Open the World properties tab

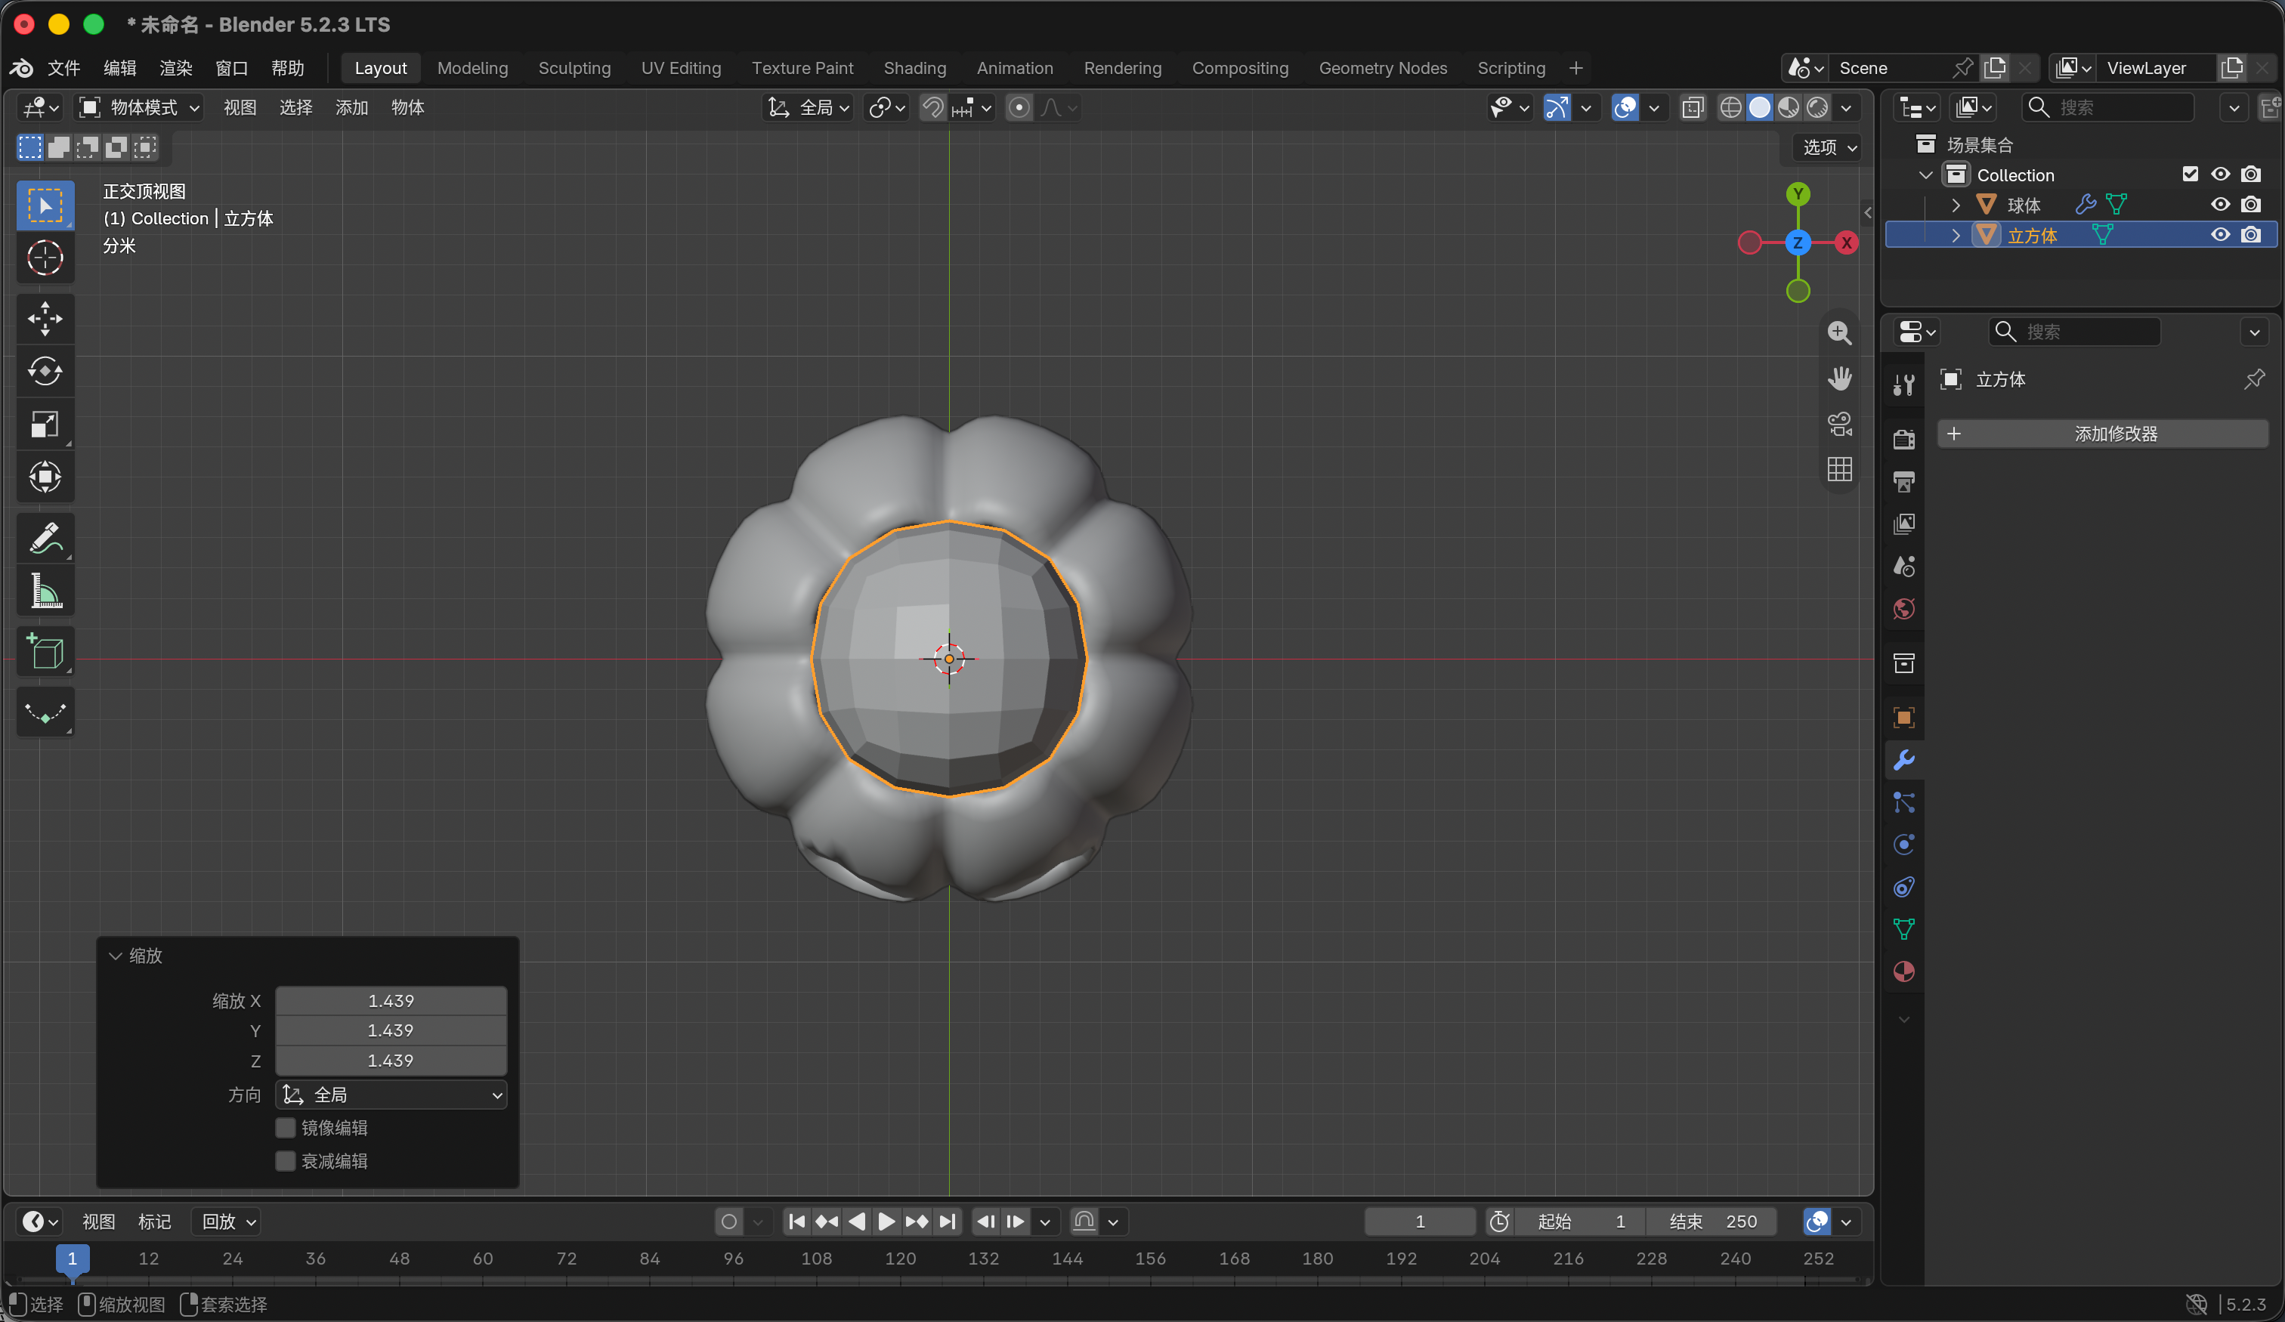point(1904,610)
